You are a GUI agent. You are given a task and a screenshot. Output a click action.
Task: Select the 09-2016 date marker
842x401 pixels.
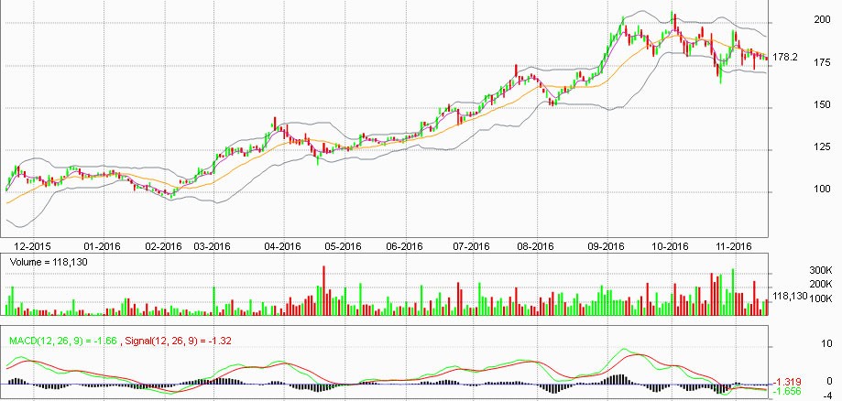(606, 246)
